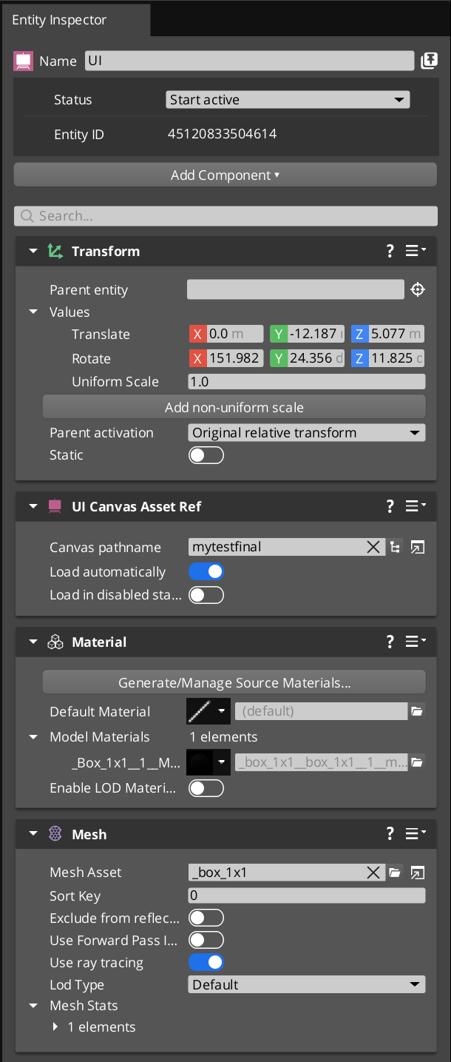Open the Parent activation dropdown
Image resolution: width=451 pixels, height=1062 pixels.
point(307,433)
